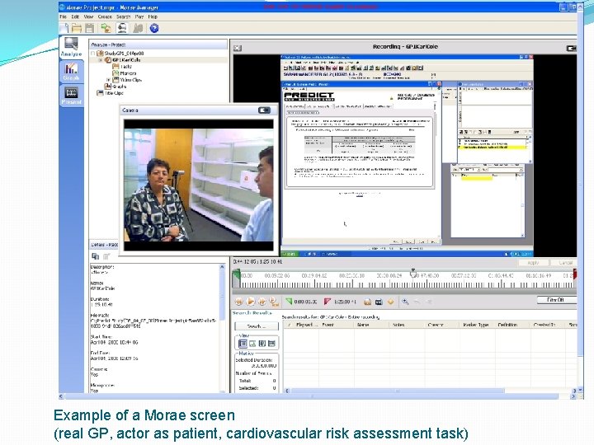Click the Play button under the timeline

click(x=251, y=302)
